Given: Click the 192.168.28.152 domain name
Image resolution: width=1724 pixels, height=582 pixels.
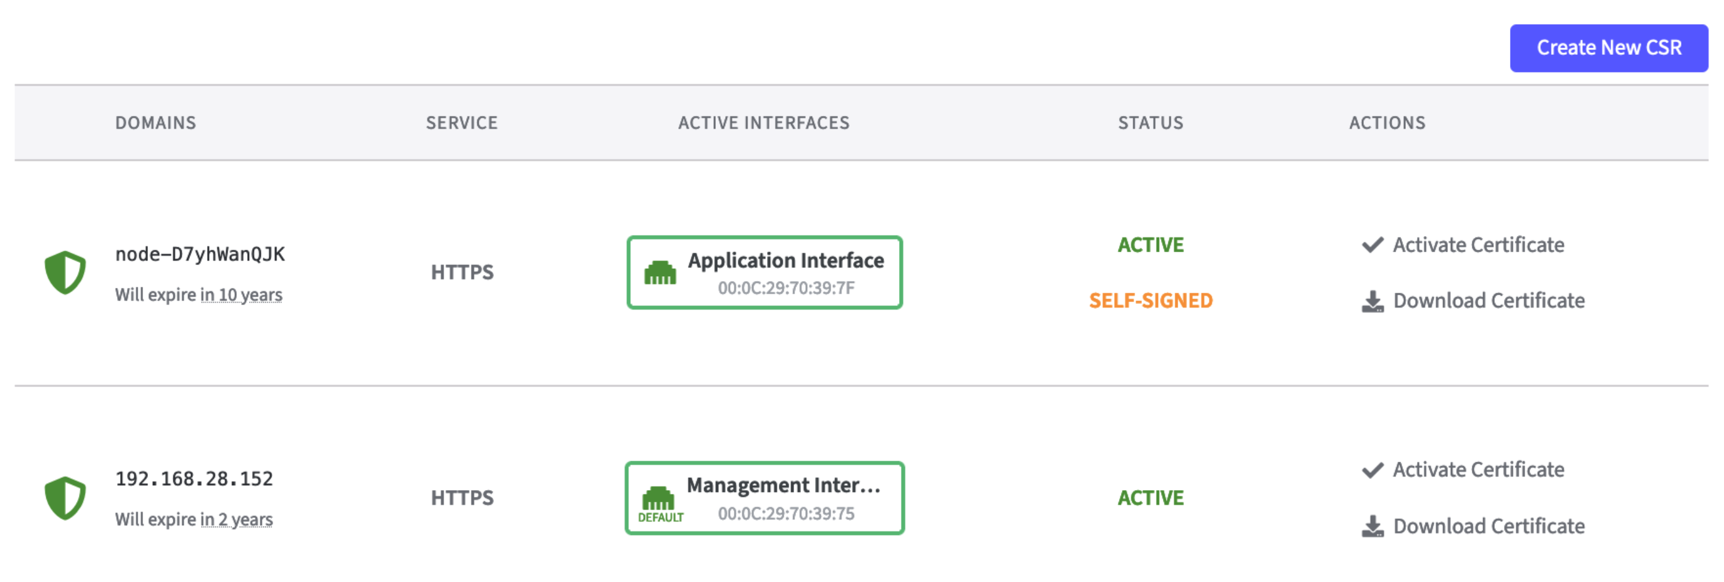Looking at the screenshot, I should click(194, 479).
